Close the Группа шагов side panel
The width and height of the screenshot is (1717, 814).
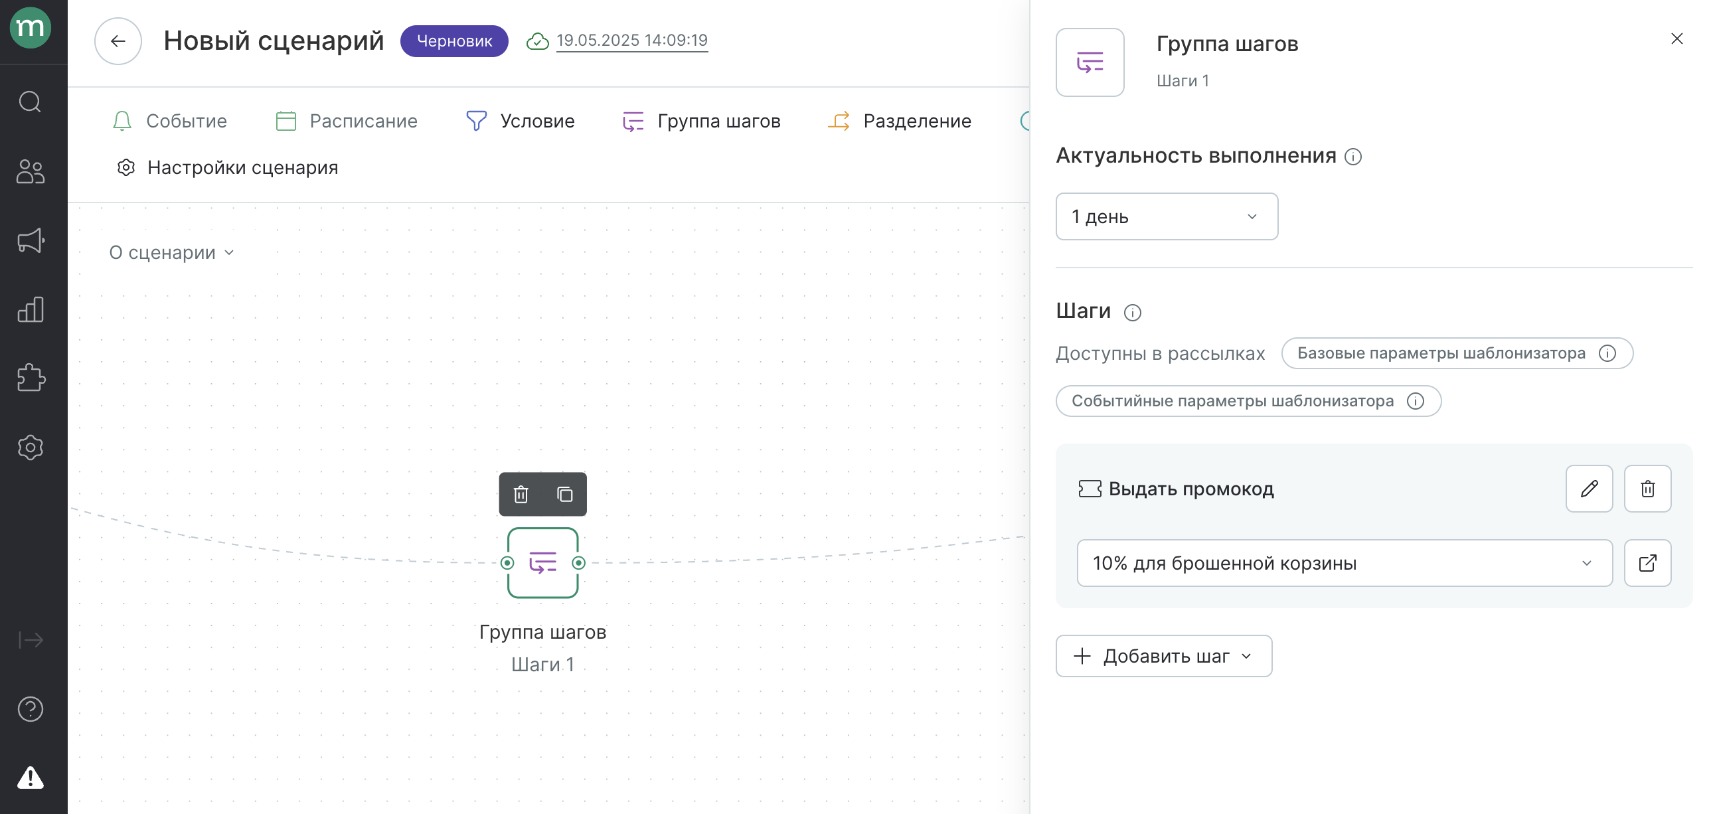1677,39
